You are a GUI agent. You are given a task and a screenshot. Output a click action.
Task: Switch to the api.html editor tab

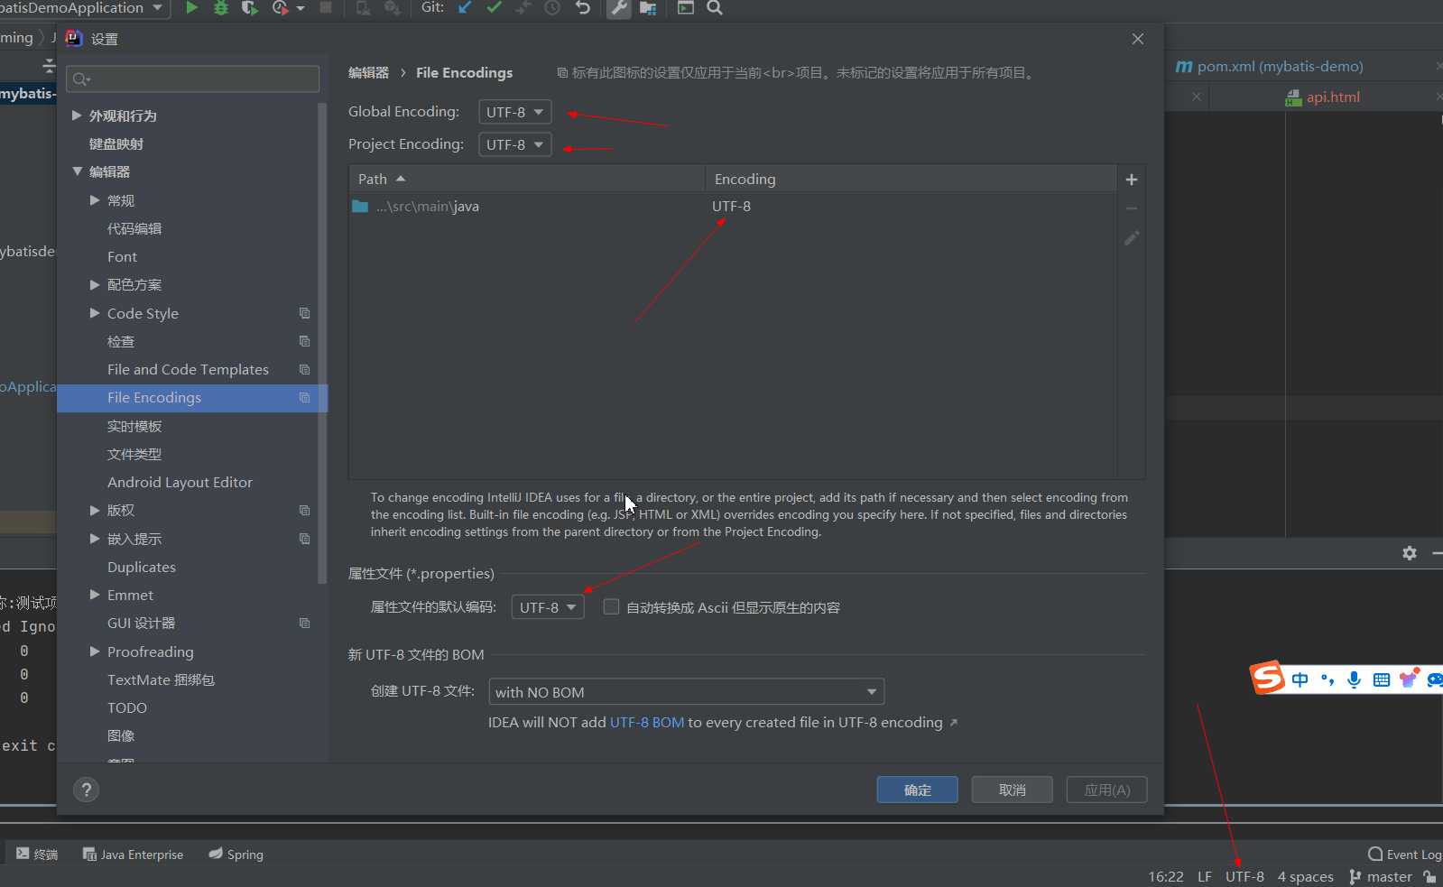(x=1332, y=97)
